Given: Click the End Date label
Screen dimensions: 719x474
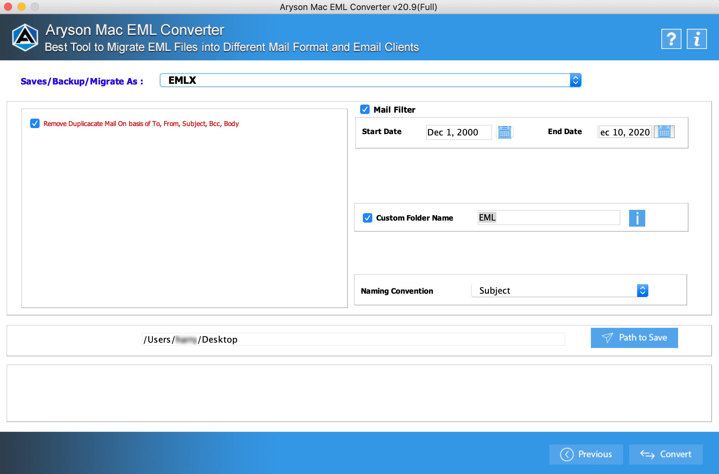Looking at the screenshot, I should pyautogui.click(x=565, y=131).
